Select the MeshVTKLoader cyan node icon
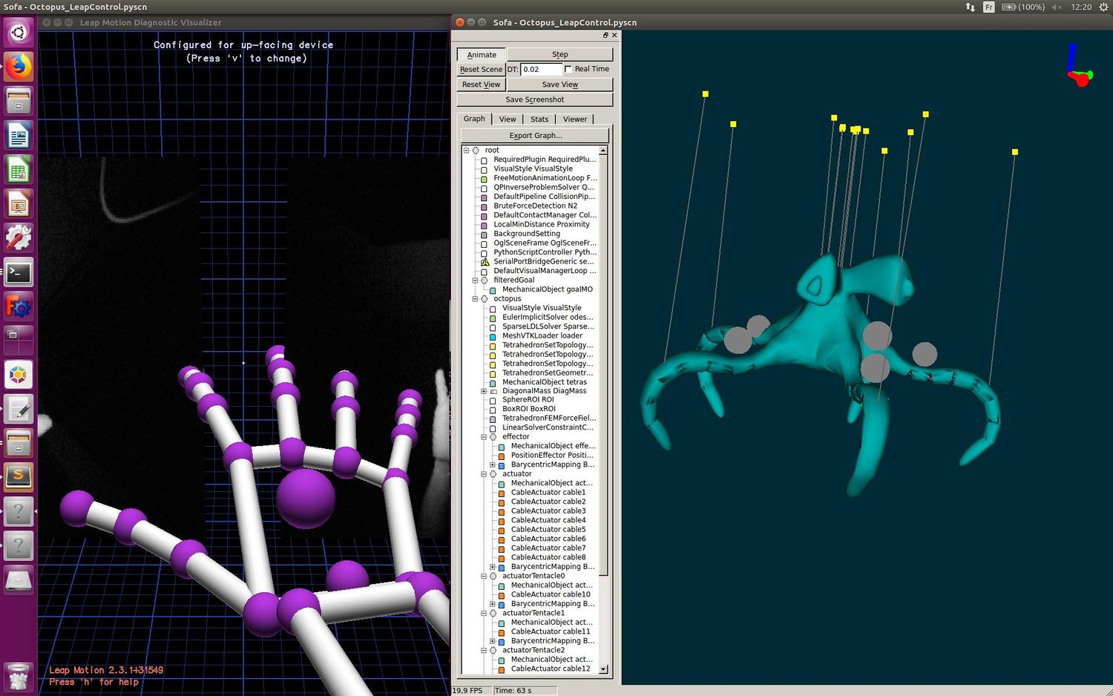Image resolution: width=1113 pixels, height=696 pixels. (493, 336)
